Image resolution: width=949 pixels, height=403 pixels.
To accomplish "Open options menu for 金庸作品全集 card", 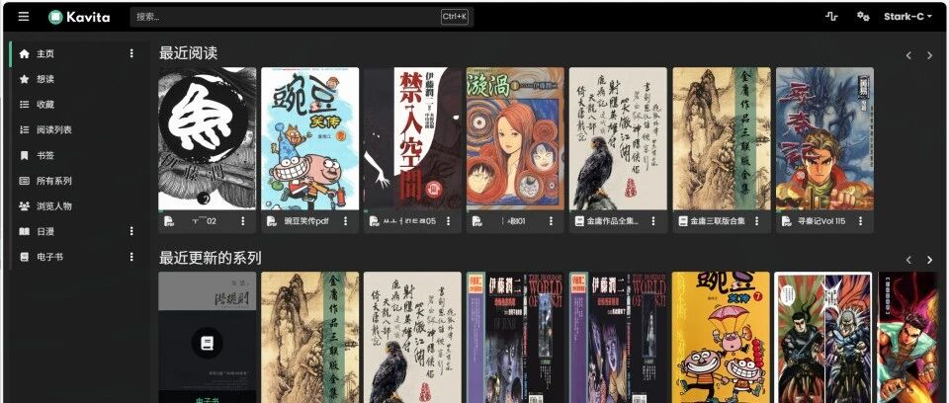I will click(653, 221).
